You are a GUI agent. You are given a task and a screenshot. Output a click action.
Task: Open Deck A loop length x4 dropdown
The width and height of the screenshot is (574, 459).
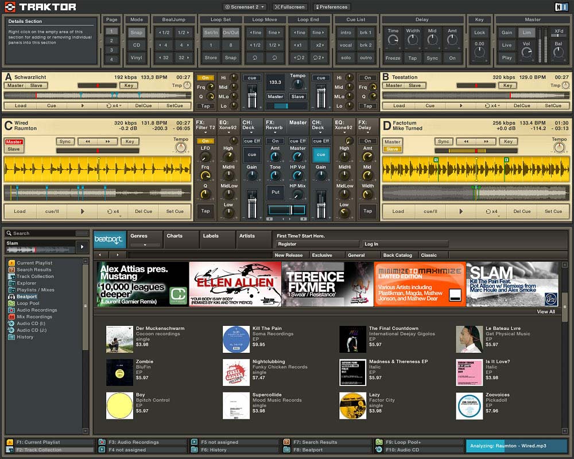(x=114, y=106)
